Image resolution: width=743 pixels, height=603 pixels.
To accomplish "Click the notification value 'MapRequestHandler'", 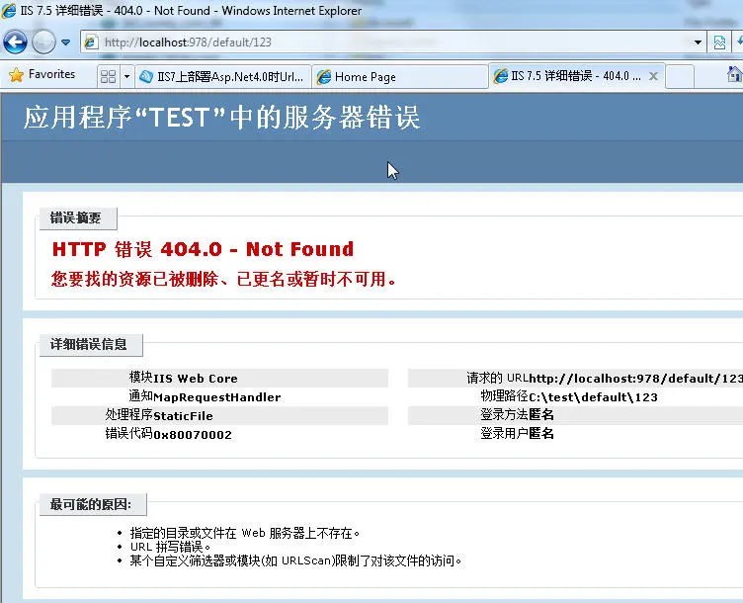I will point(217,396).
